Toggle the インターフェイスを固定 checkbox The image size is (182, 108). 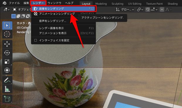(36, 40)
